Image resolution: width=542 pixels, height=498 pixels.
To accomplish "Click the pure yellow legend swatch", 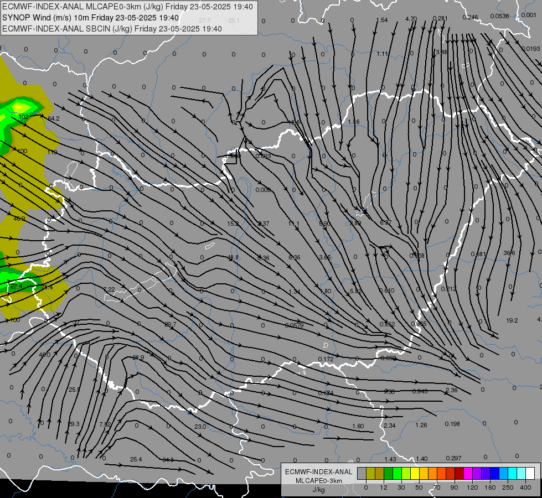I will (x=415, y=473).
